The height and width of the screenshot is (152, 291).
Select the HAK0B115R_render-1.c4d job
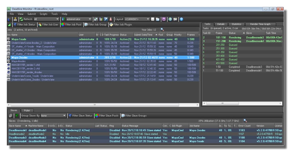(x=103, y=65)
